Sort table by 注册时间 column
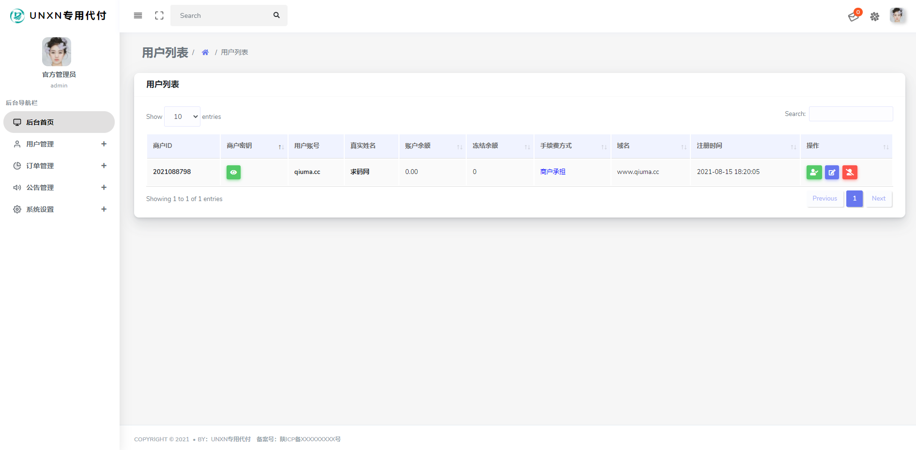916x450 pixels. (745, 146)
